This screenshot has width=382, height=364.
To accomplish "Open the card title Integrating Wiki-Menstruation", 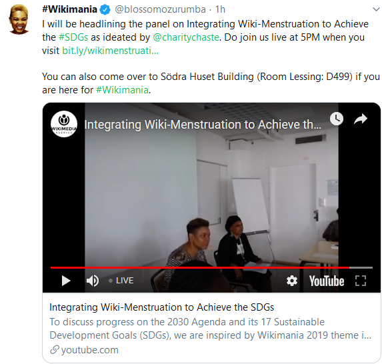I will coord(162,307).
